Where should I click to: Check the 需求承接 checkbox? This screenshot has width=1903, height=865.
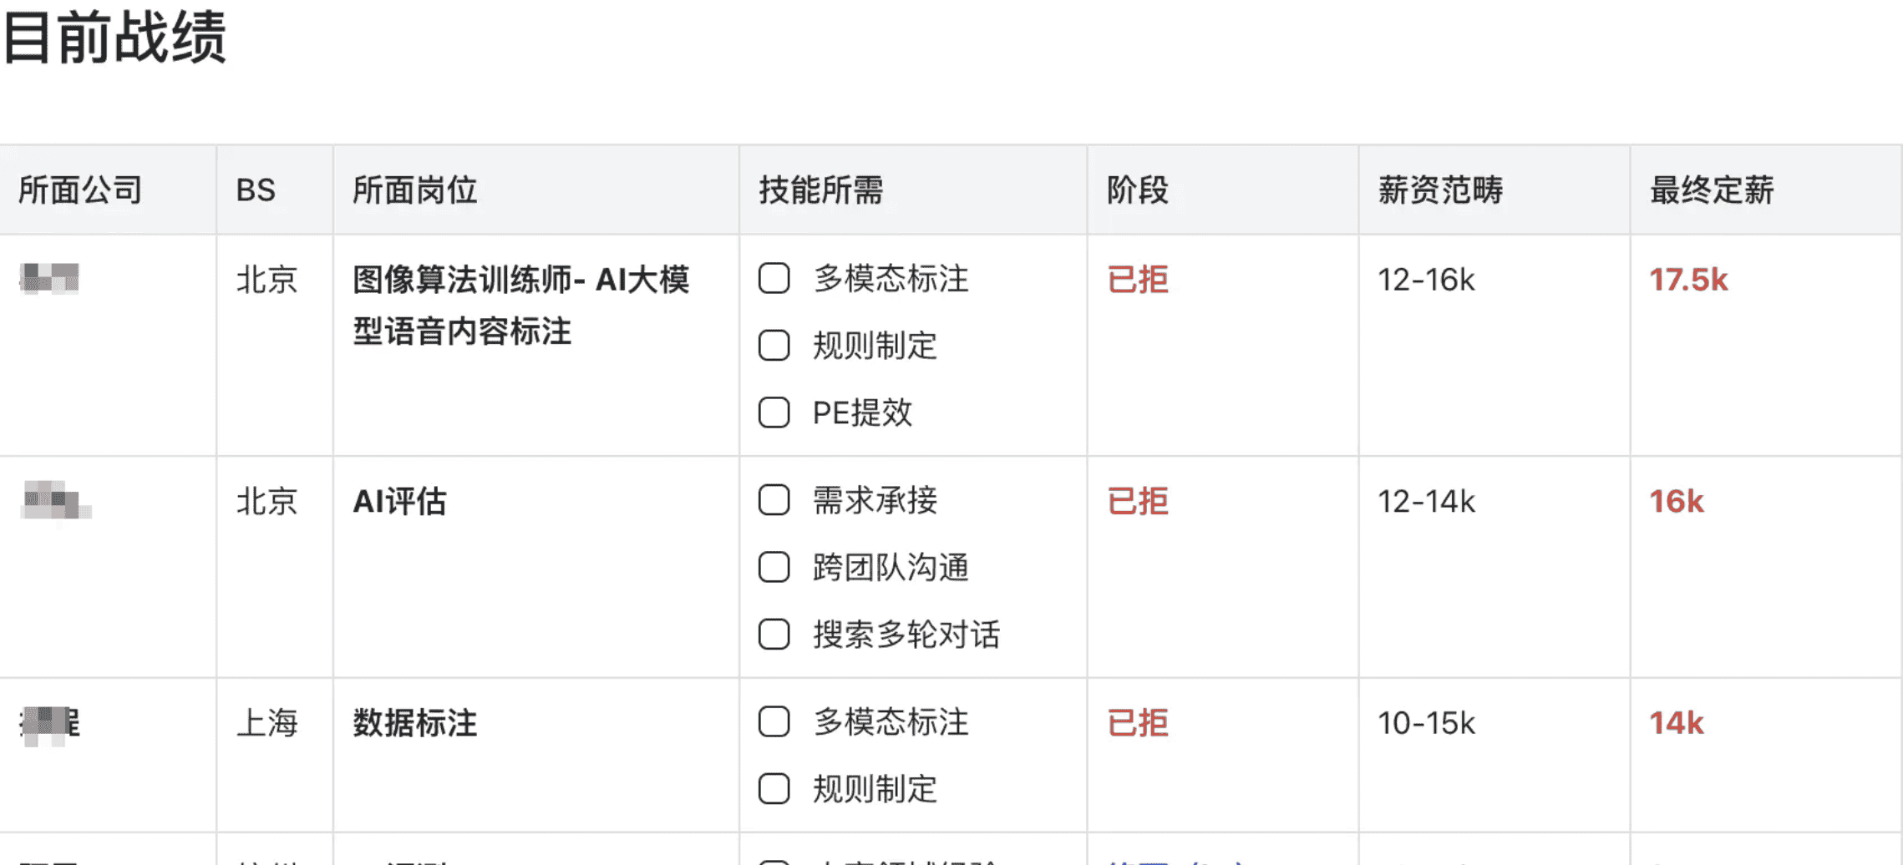point(774,501)
